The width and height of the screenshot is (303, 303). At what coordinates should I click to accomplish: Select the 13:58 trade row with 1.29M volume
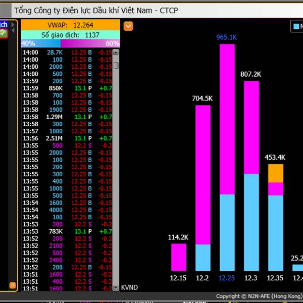[67, 117]
